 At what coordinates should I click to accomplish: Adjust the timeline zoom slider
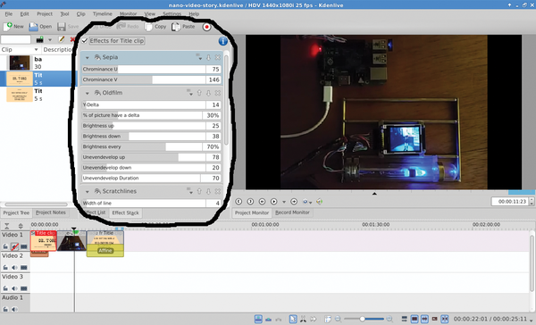click(363, 319)
